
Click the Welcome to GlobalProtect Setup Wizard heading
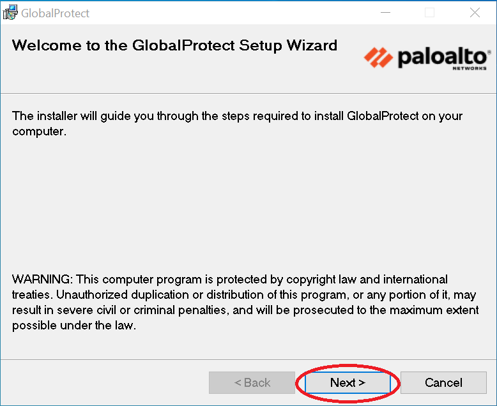174,45
